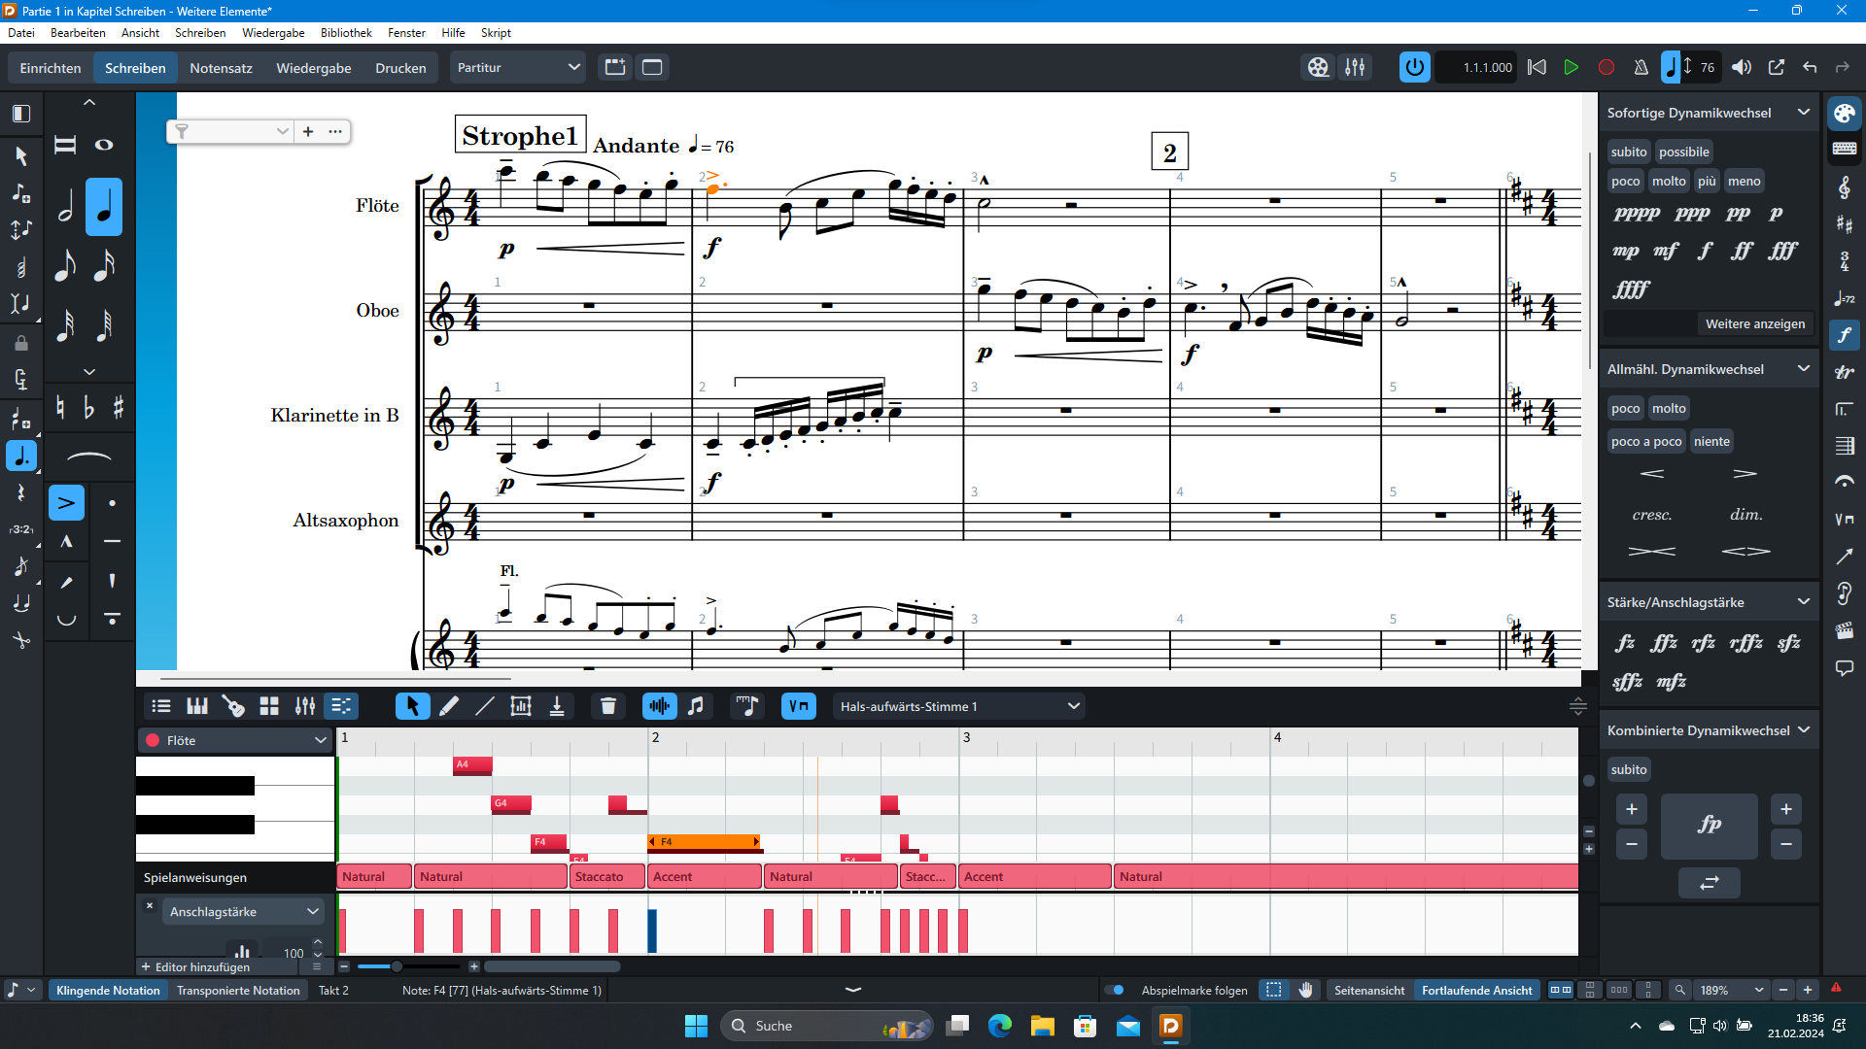Viewport: 1866px width, 1049px height.
Task: Toggle the hand tool in status bar
Action: point(1306,990)
